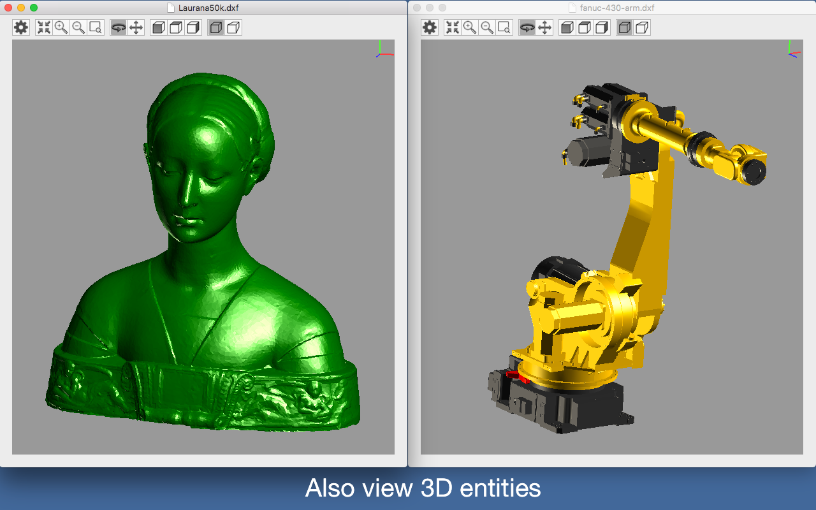Minimize the Laurana50k.dxf window
Screen dimensions: 816x510
[x=21, y=8]
